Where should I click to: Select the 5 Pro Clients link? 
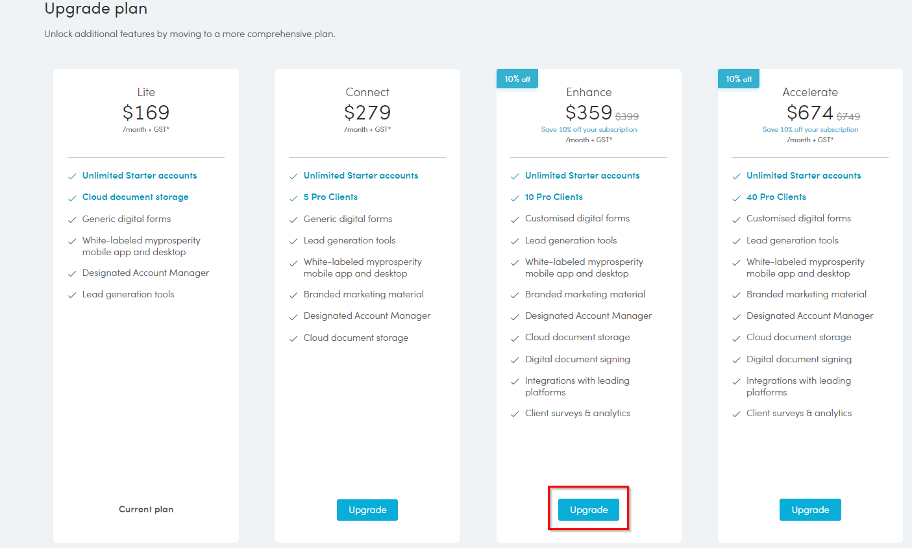click(x=330, y=197)
